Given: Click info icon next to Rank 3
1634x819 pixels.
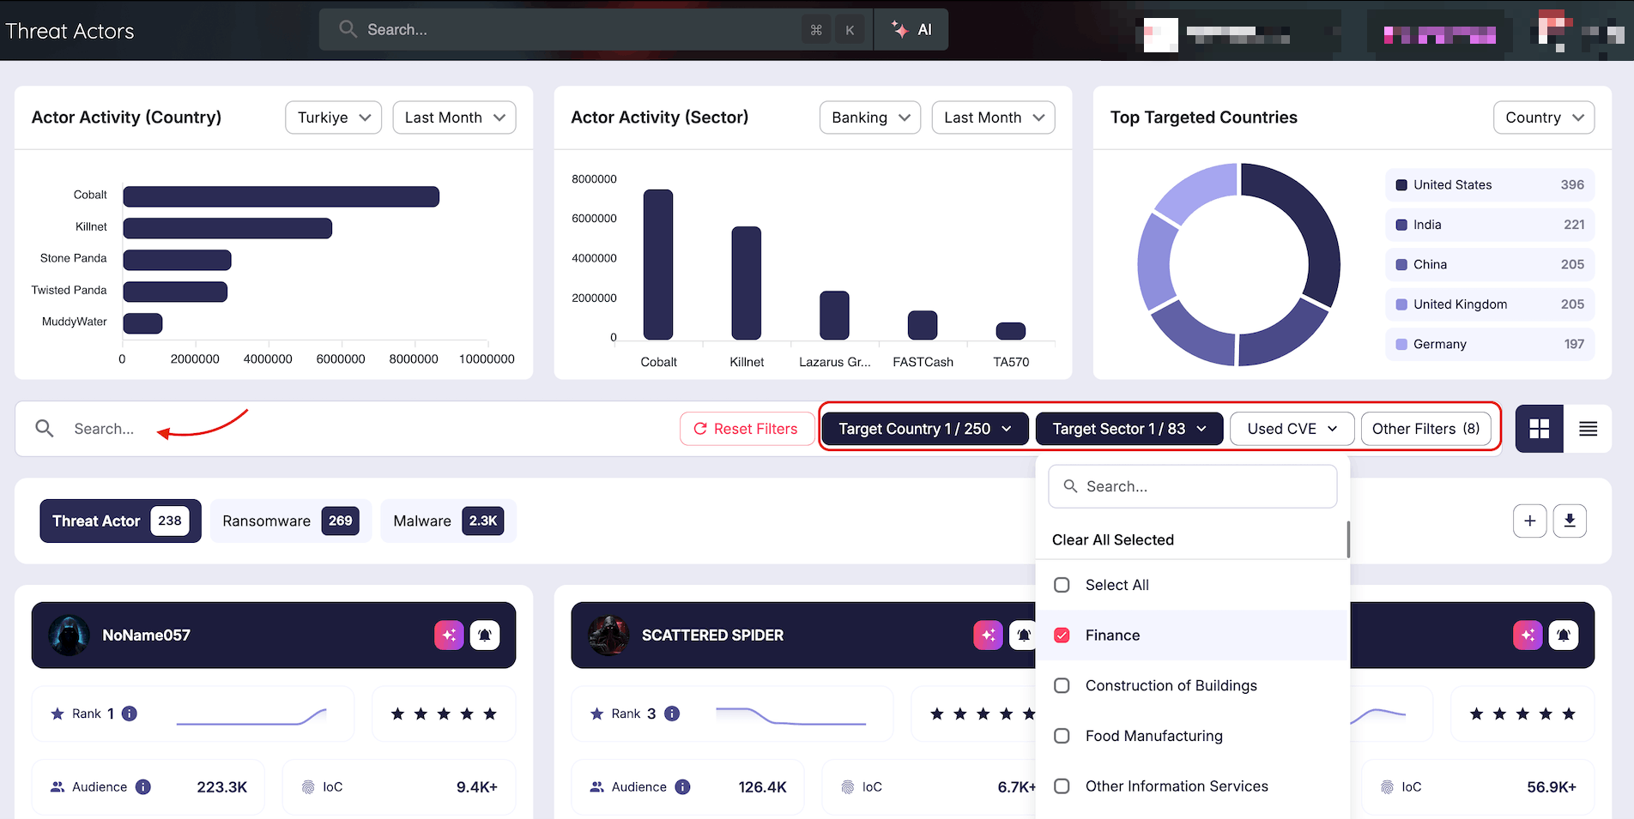Looking at the screenshot, I should 673,714.
